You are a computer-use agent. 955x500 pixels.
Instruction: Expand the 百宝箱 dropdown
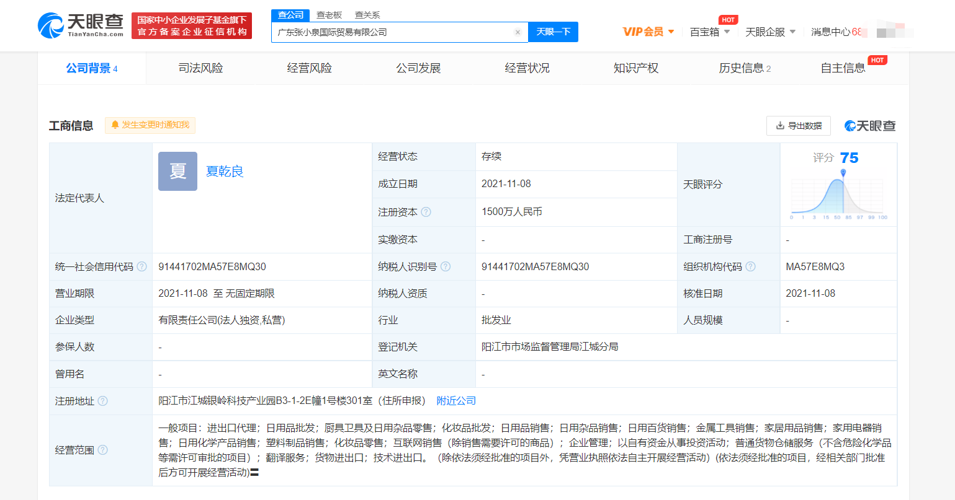(710, 32)
